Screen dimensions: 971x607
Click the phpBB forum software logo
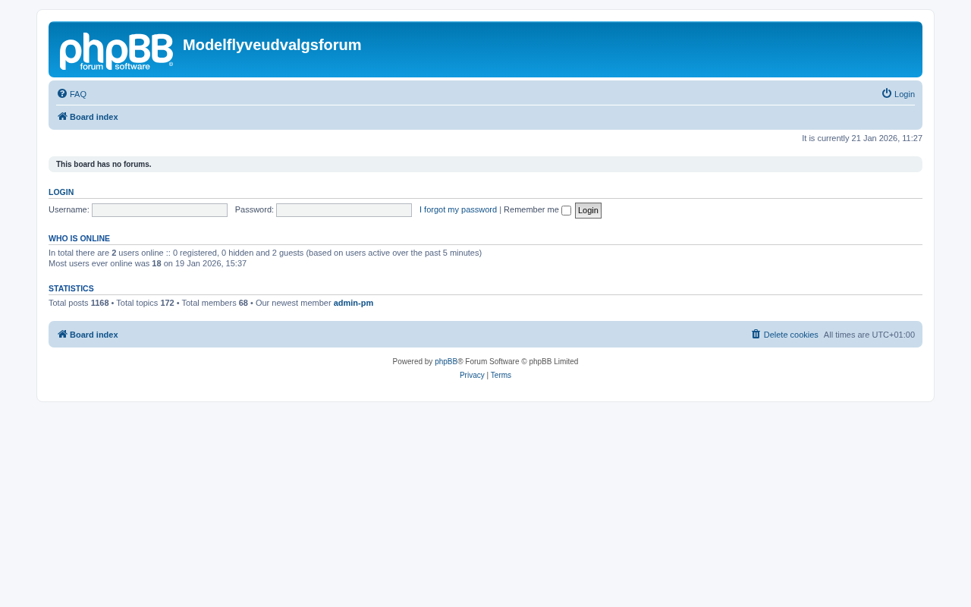(116, 52)
